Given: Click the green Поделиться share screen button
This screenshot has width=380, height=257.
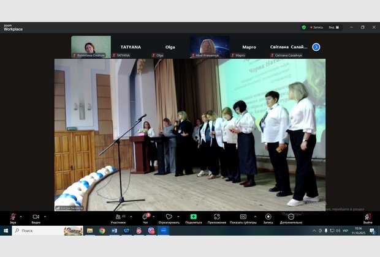Looking at the screenshot, I should [x=194, y=218].
